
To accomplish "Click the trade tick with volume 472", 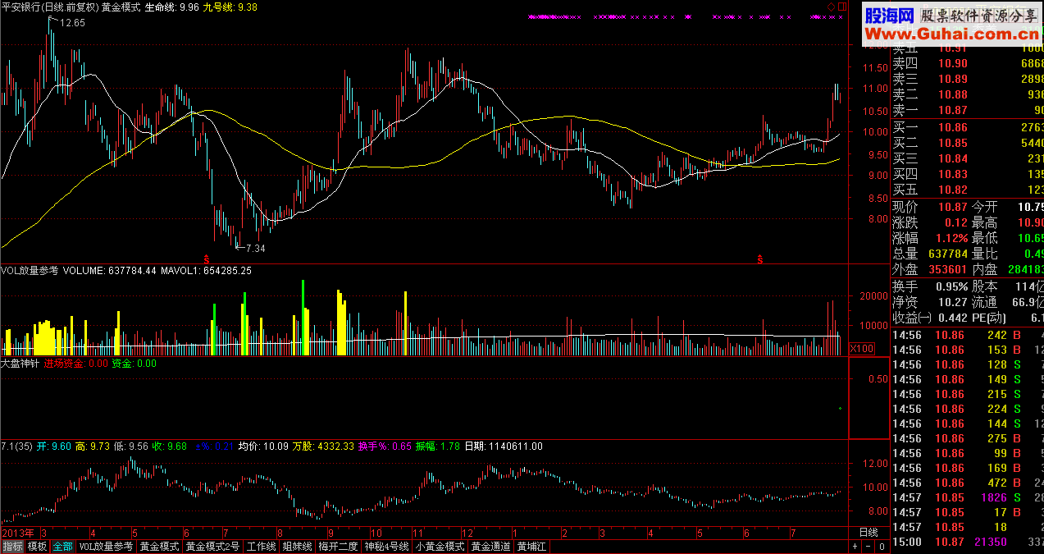I will point(968,483).
